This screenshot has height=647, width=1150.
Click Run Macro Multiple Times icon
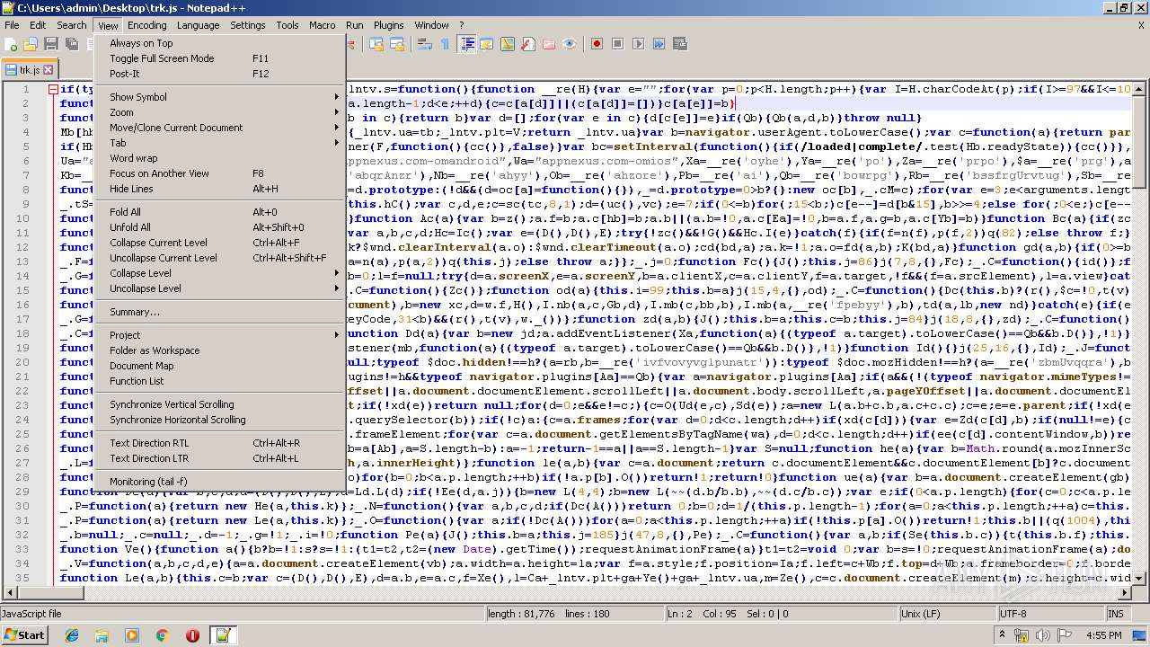pyautogui.click(x=659, y=44)
